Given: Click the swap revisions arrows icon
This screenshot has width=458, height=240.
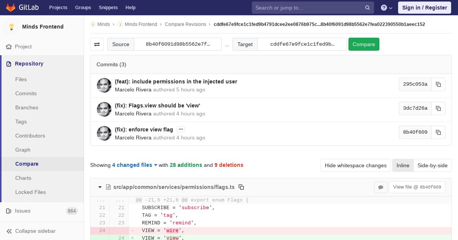Looking at the screenshot, I should pos(97,44).
